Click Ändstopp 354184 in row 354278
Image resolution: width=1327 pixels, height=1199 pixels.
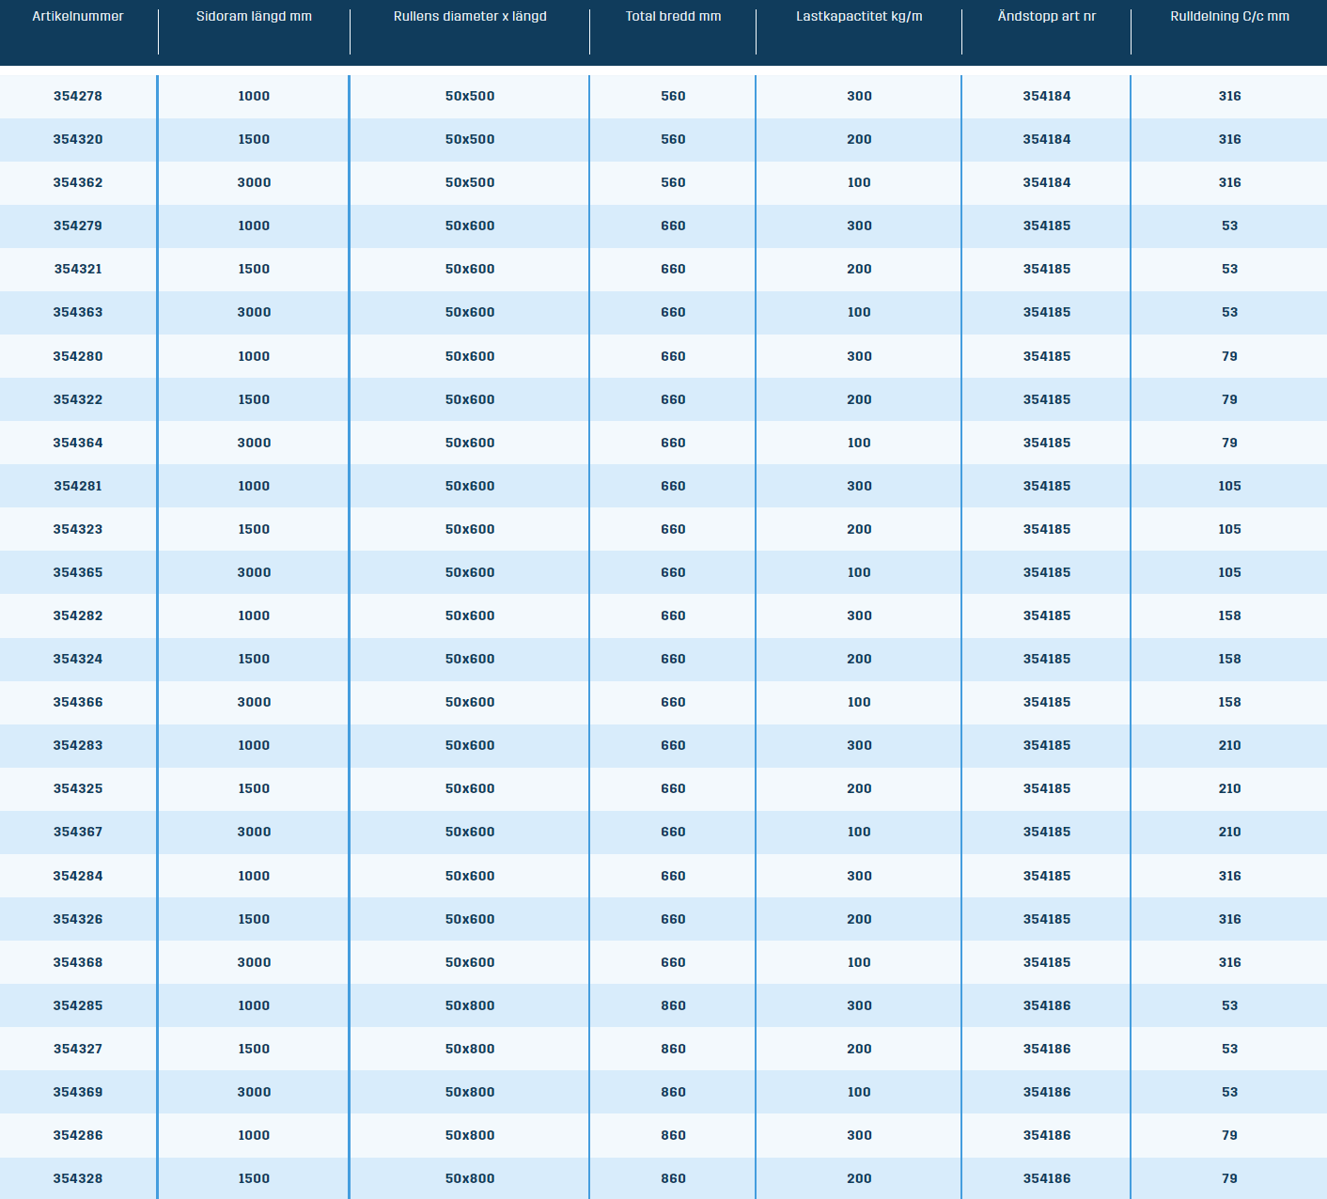pos(1047,96)
